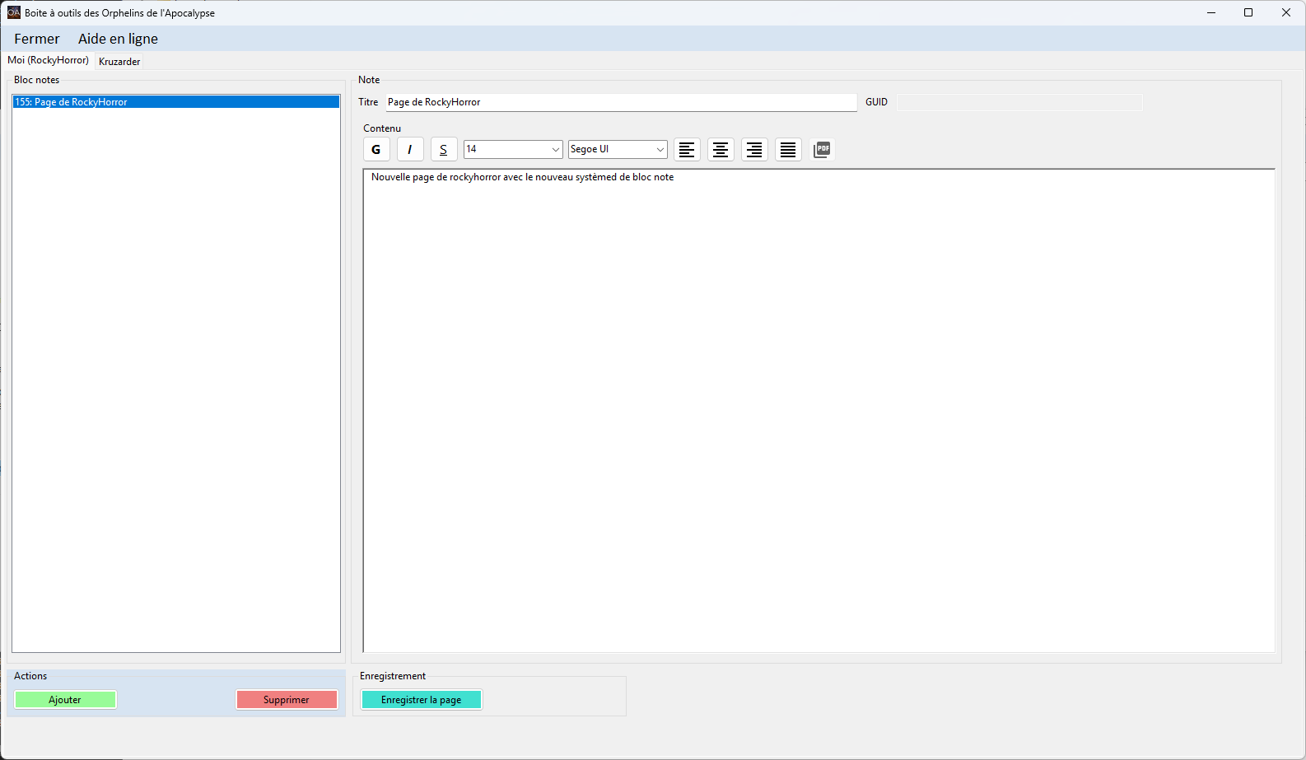The image size is (1306, 760).
Task: Click inside the note content text area
Action: [819, 412]
